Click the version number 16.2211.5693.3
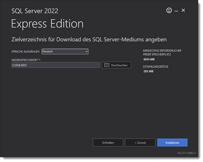Screen dimensions: 203x162 click(x=186, y=153)
